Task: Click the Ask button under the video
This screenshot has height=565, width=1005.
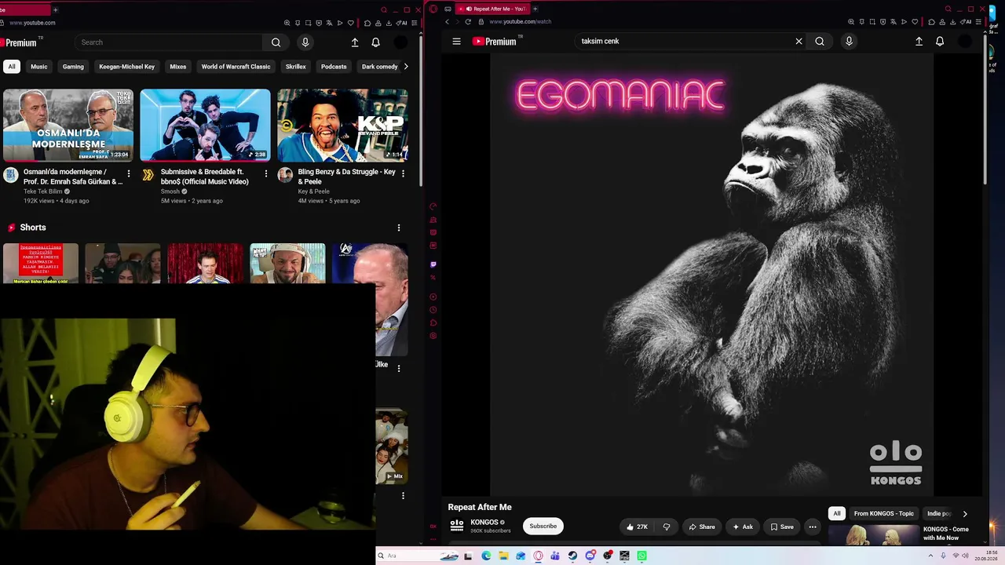Action: point(743,527)
